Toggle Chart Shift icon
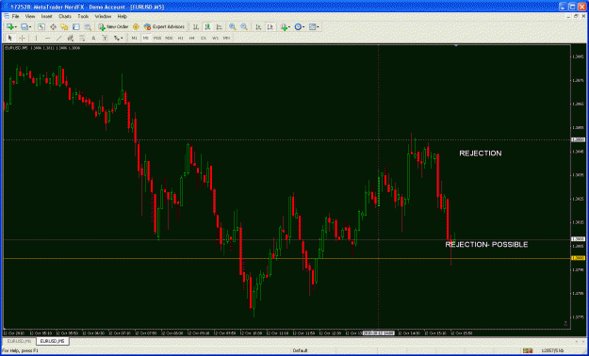 tap(270, 27)
